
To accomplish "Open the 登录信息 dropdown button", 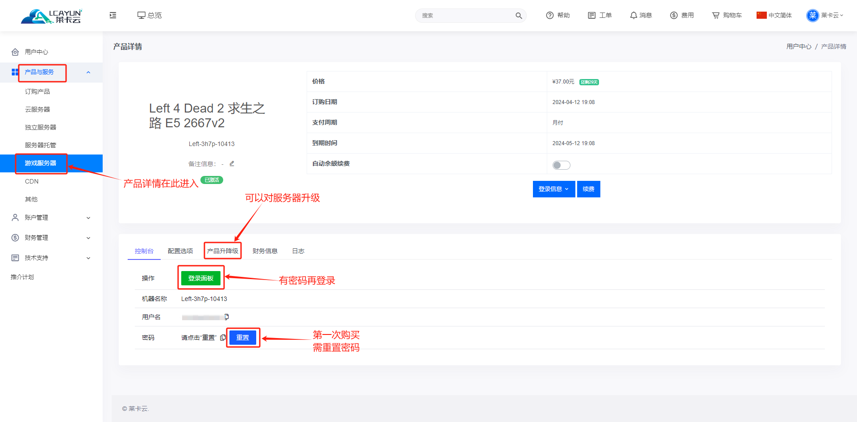I will (x=554, y=189).
